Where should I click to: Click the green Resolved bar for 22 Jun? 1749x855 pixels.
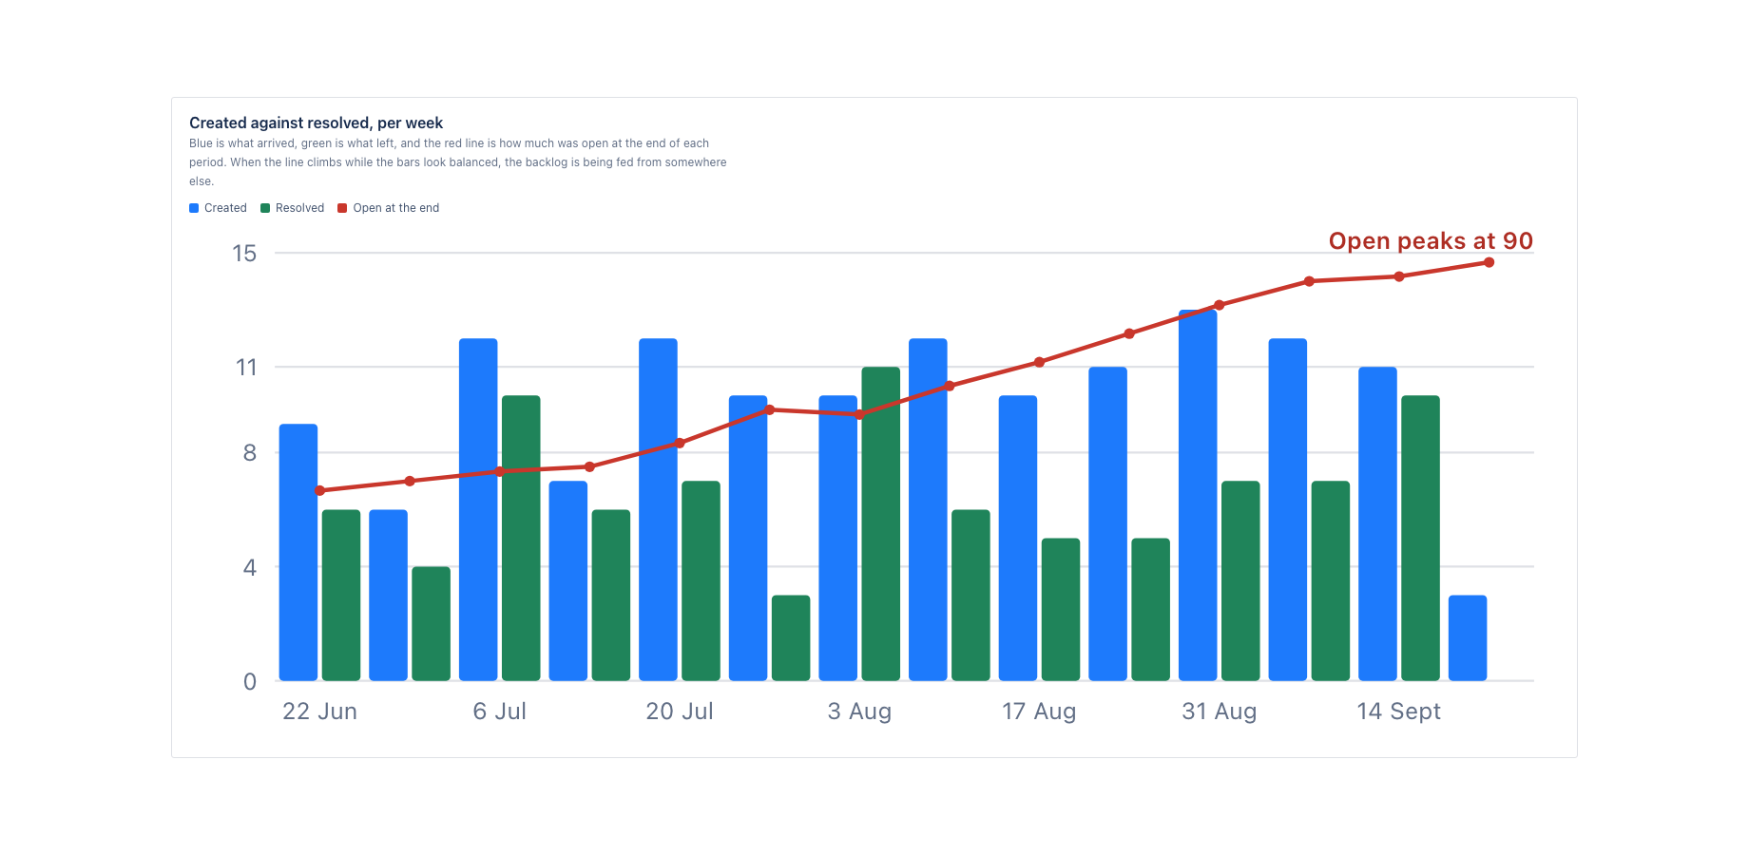click(341, 596)
